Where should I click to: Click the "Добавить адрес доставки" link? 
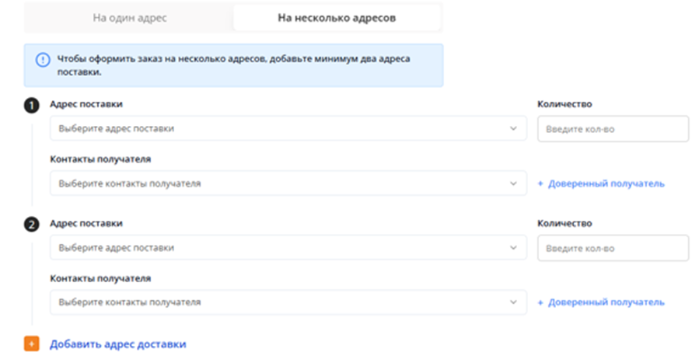[x=117, y=344]
